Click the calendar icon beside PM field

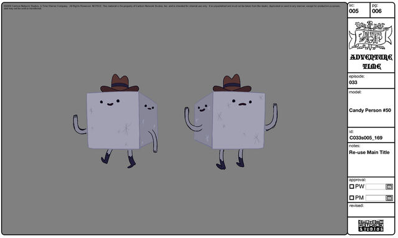389,198
